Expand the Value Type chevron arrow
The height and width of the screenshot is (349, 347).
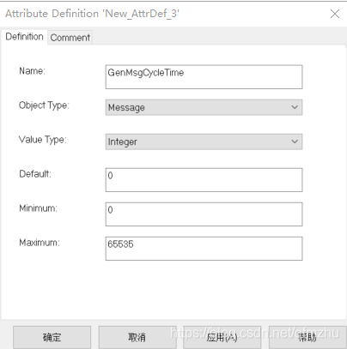tap(295, 141)
